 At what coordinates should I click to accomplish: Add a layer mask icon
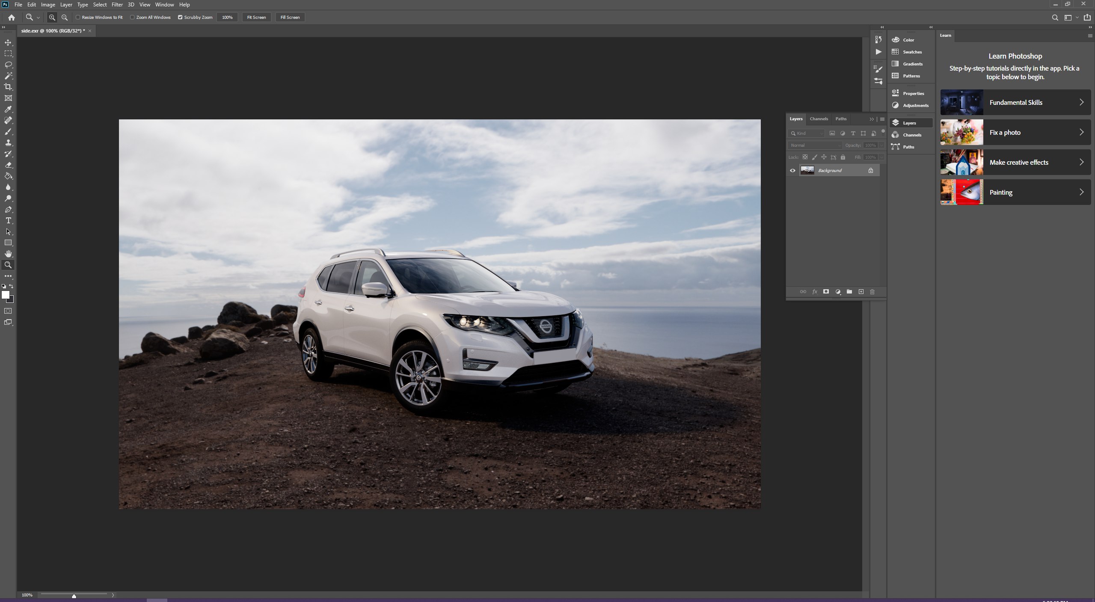tap(826, 292)
